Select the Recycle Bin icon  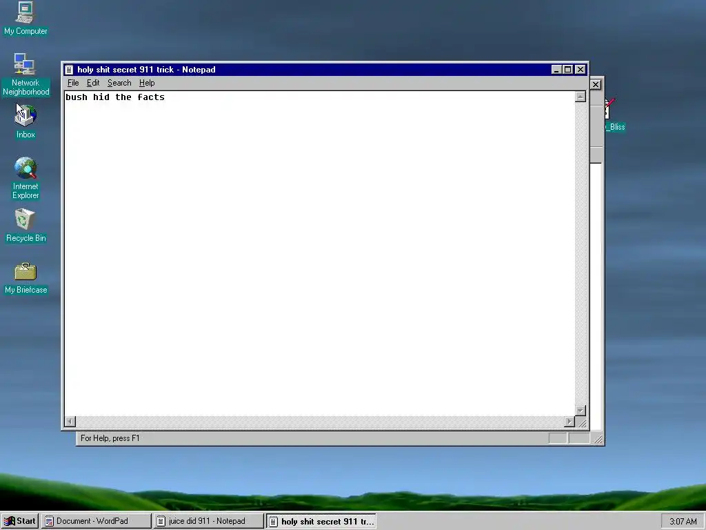(26, 226)
